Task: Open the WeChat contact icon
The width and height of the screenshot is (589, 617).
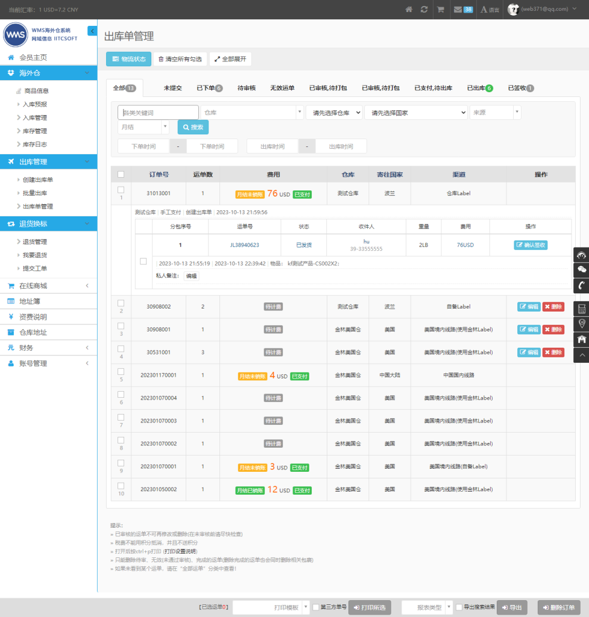Action: click(x=581, y=269)
